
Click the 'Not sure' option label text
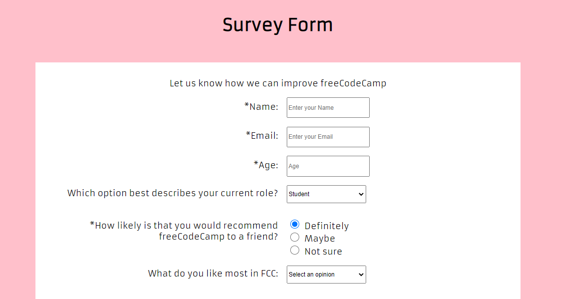click(323, 252)
